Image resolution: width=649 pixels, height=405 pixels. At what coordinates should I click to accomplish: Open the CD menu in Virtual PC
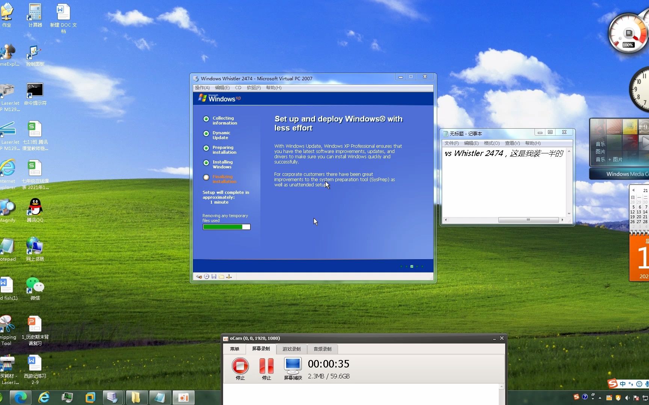[x=238, y=88]
